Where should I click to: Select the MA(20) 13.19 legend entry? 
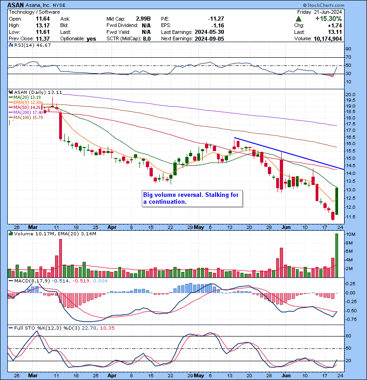pos(25,98)
